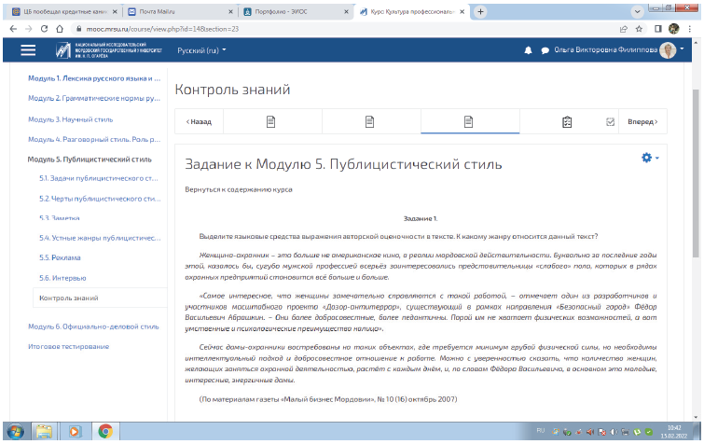The width and height of the screenshot is (704, 444).
Task: Open the gear settings dropdown for the assignment
Action: [649, 158]
